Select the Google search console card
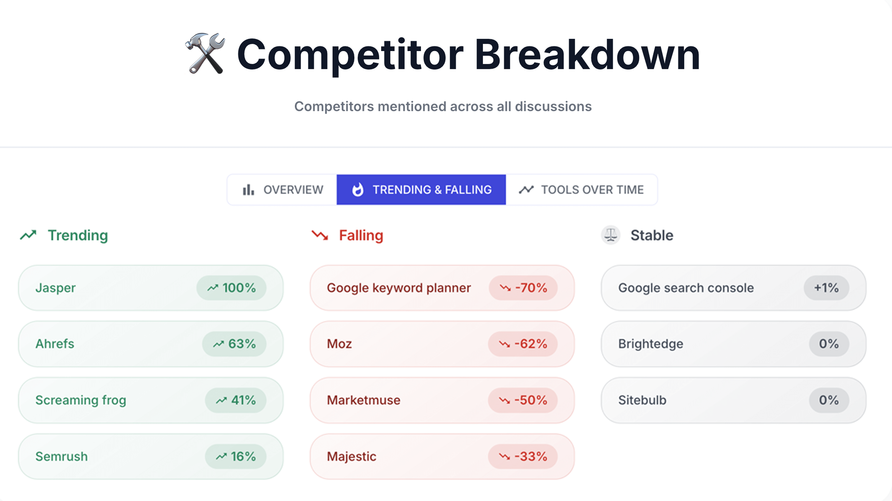 pos(733,288)
